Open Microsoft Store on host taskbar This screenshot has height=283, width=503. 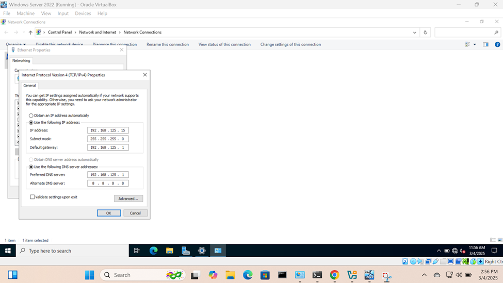click(265, 275)
